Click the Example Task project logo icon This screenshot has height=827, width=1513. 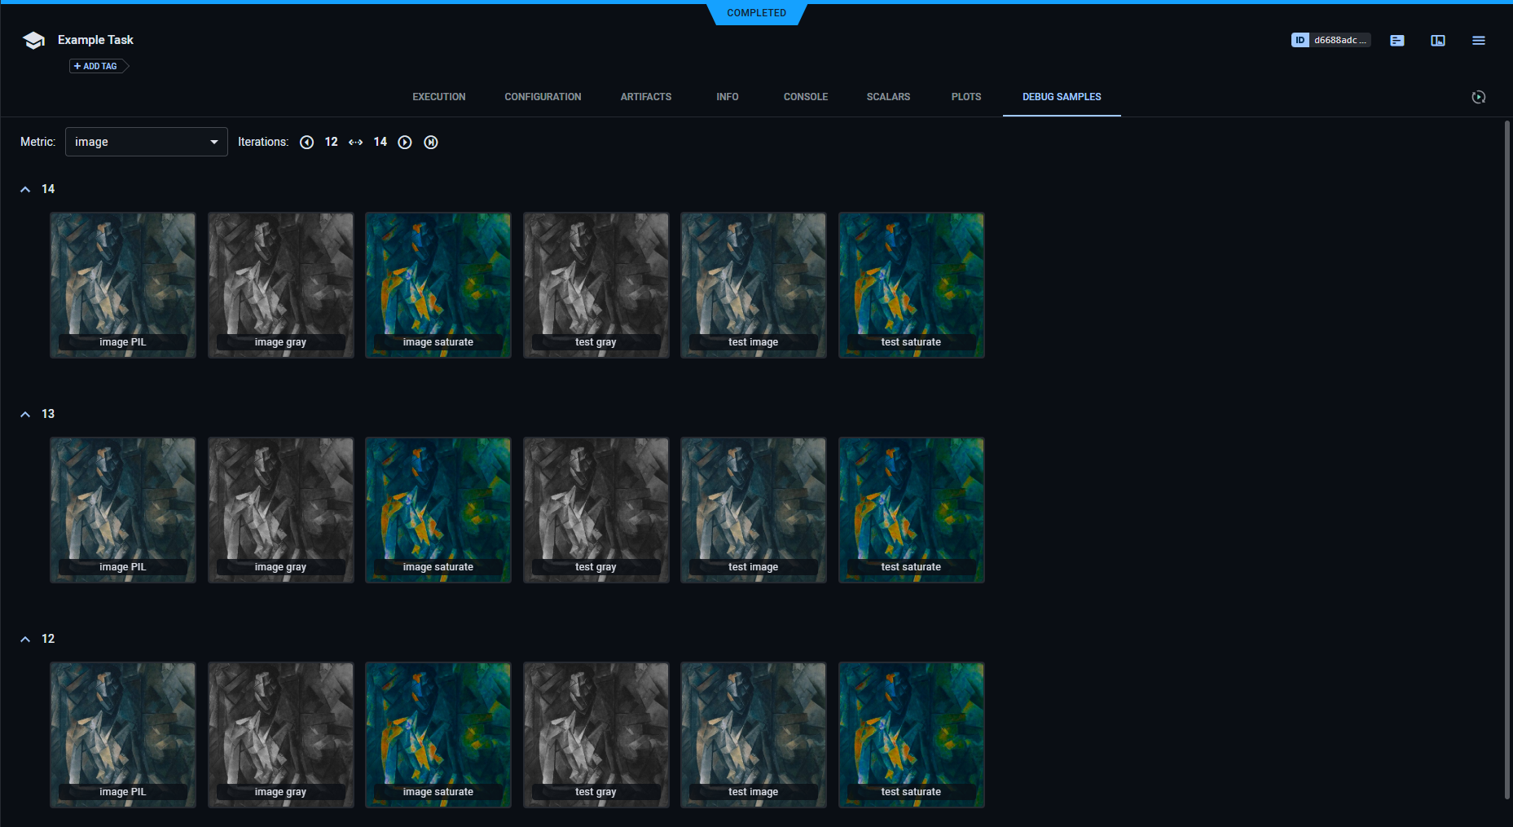coord(33,40)
